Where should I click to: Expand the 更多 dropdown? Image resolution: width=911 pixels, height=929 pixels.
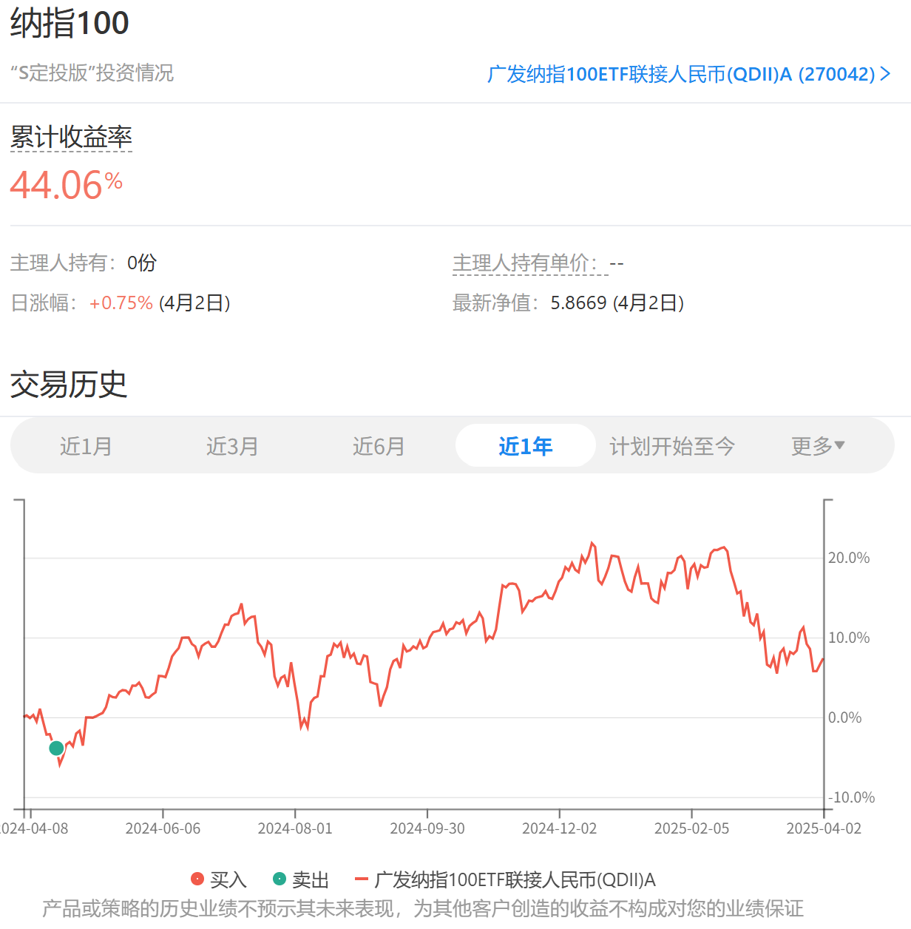pos(818,446)
